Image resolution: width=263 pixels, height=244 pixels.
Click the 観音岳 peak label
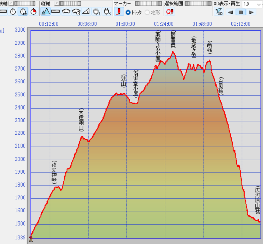[173, 39]
